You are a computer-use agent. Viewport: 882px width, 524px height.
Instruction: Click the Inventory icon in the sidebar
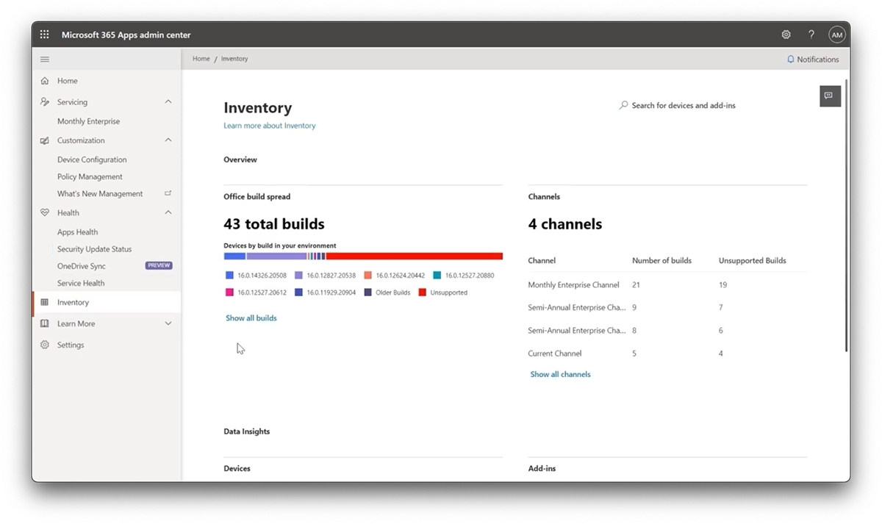[45, 302]
